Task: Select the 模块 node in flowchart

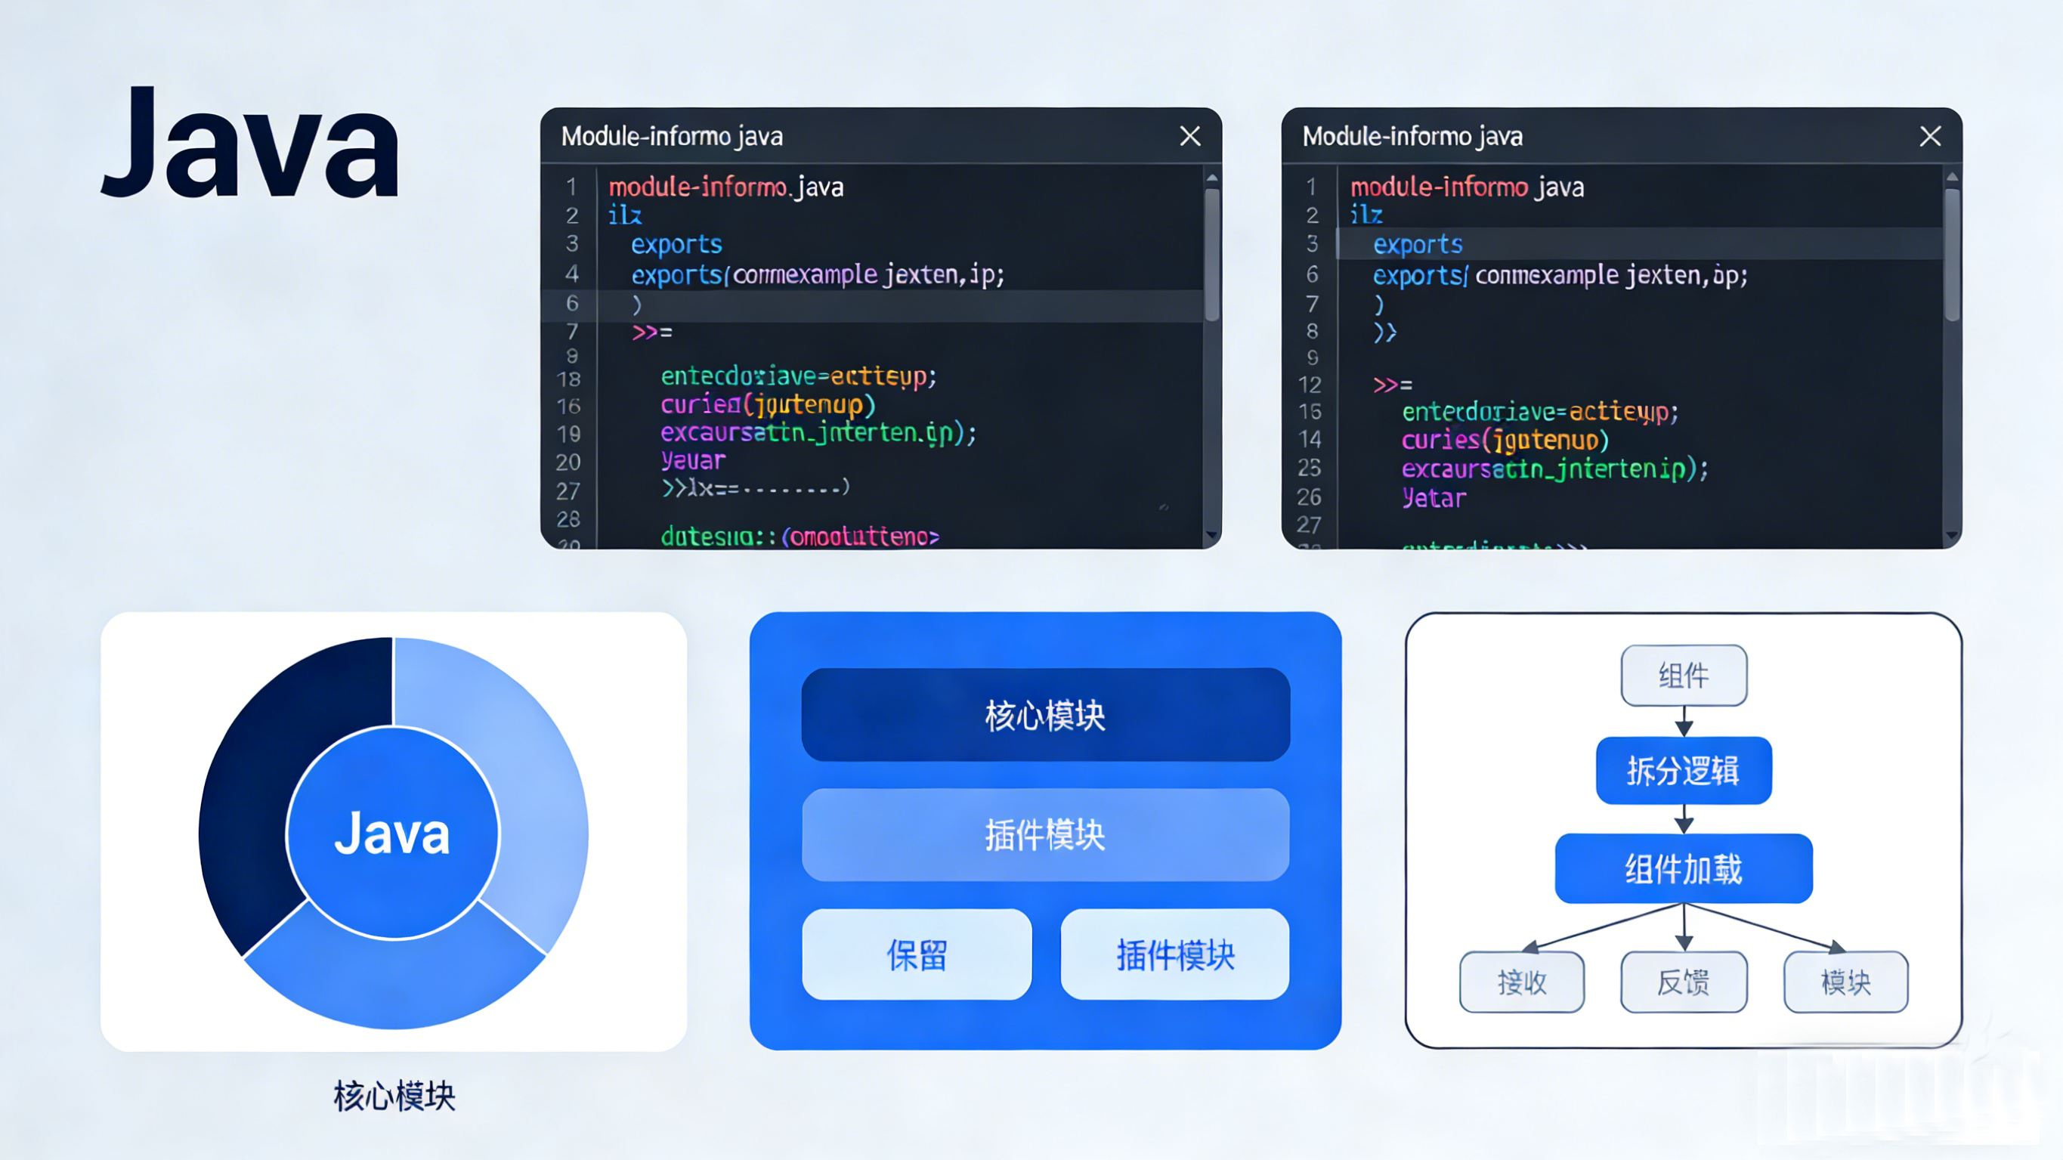Action: point(1845,982)
